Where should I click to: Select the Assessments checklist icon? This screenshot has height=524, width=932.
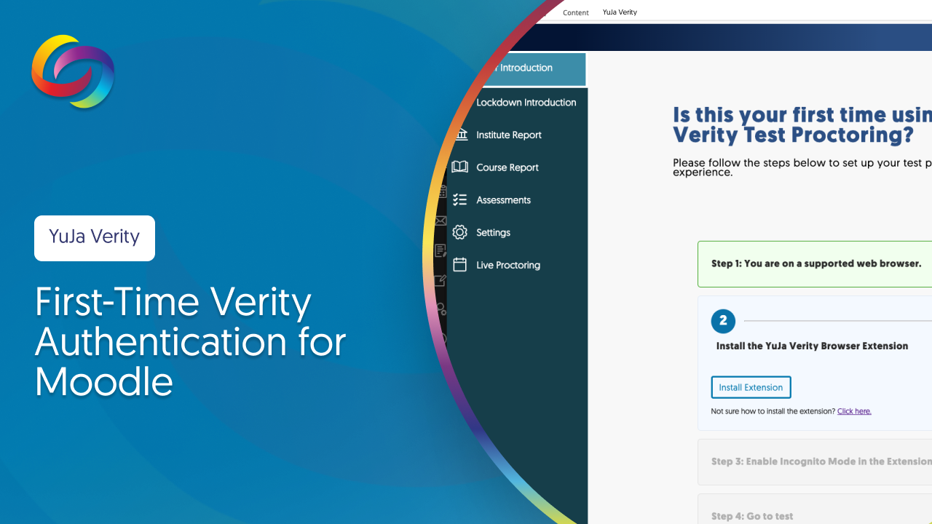point(459,200)
